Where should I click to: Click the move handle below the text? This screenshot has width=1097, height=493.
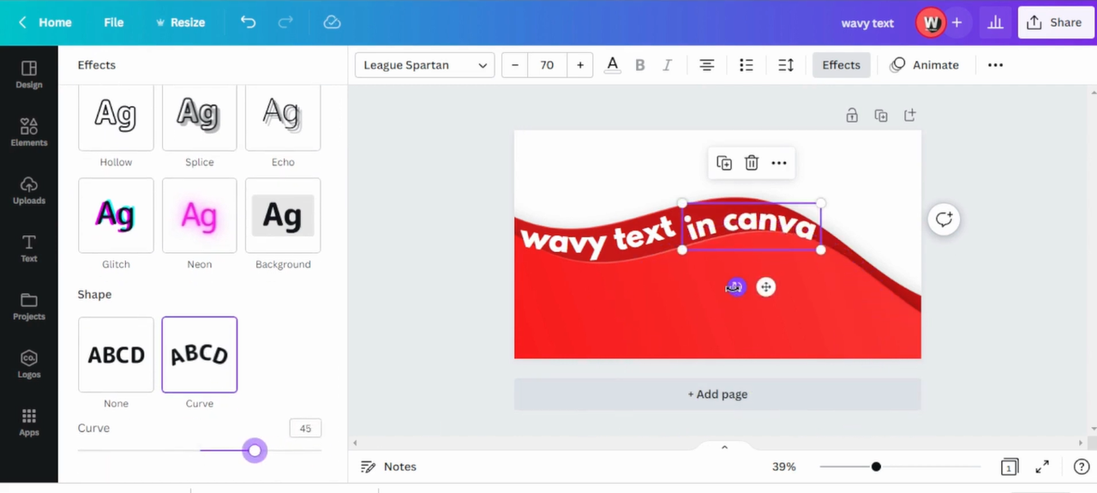tap(766, 287)
